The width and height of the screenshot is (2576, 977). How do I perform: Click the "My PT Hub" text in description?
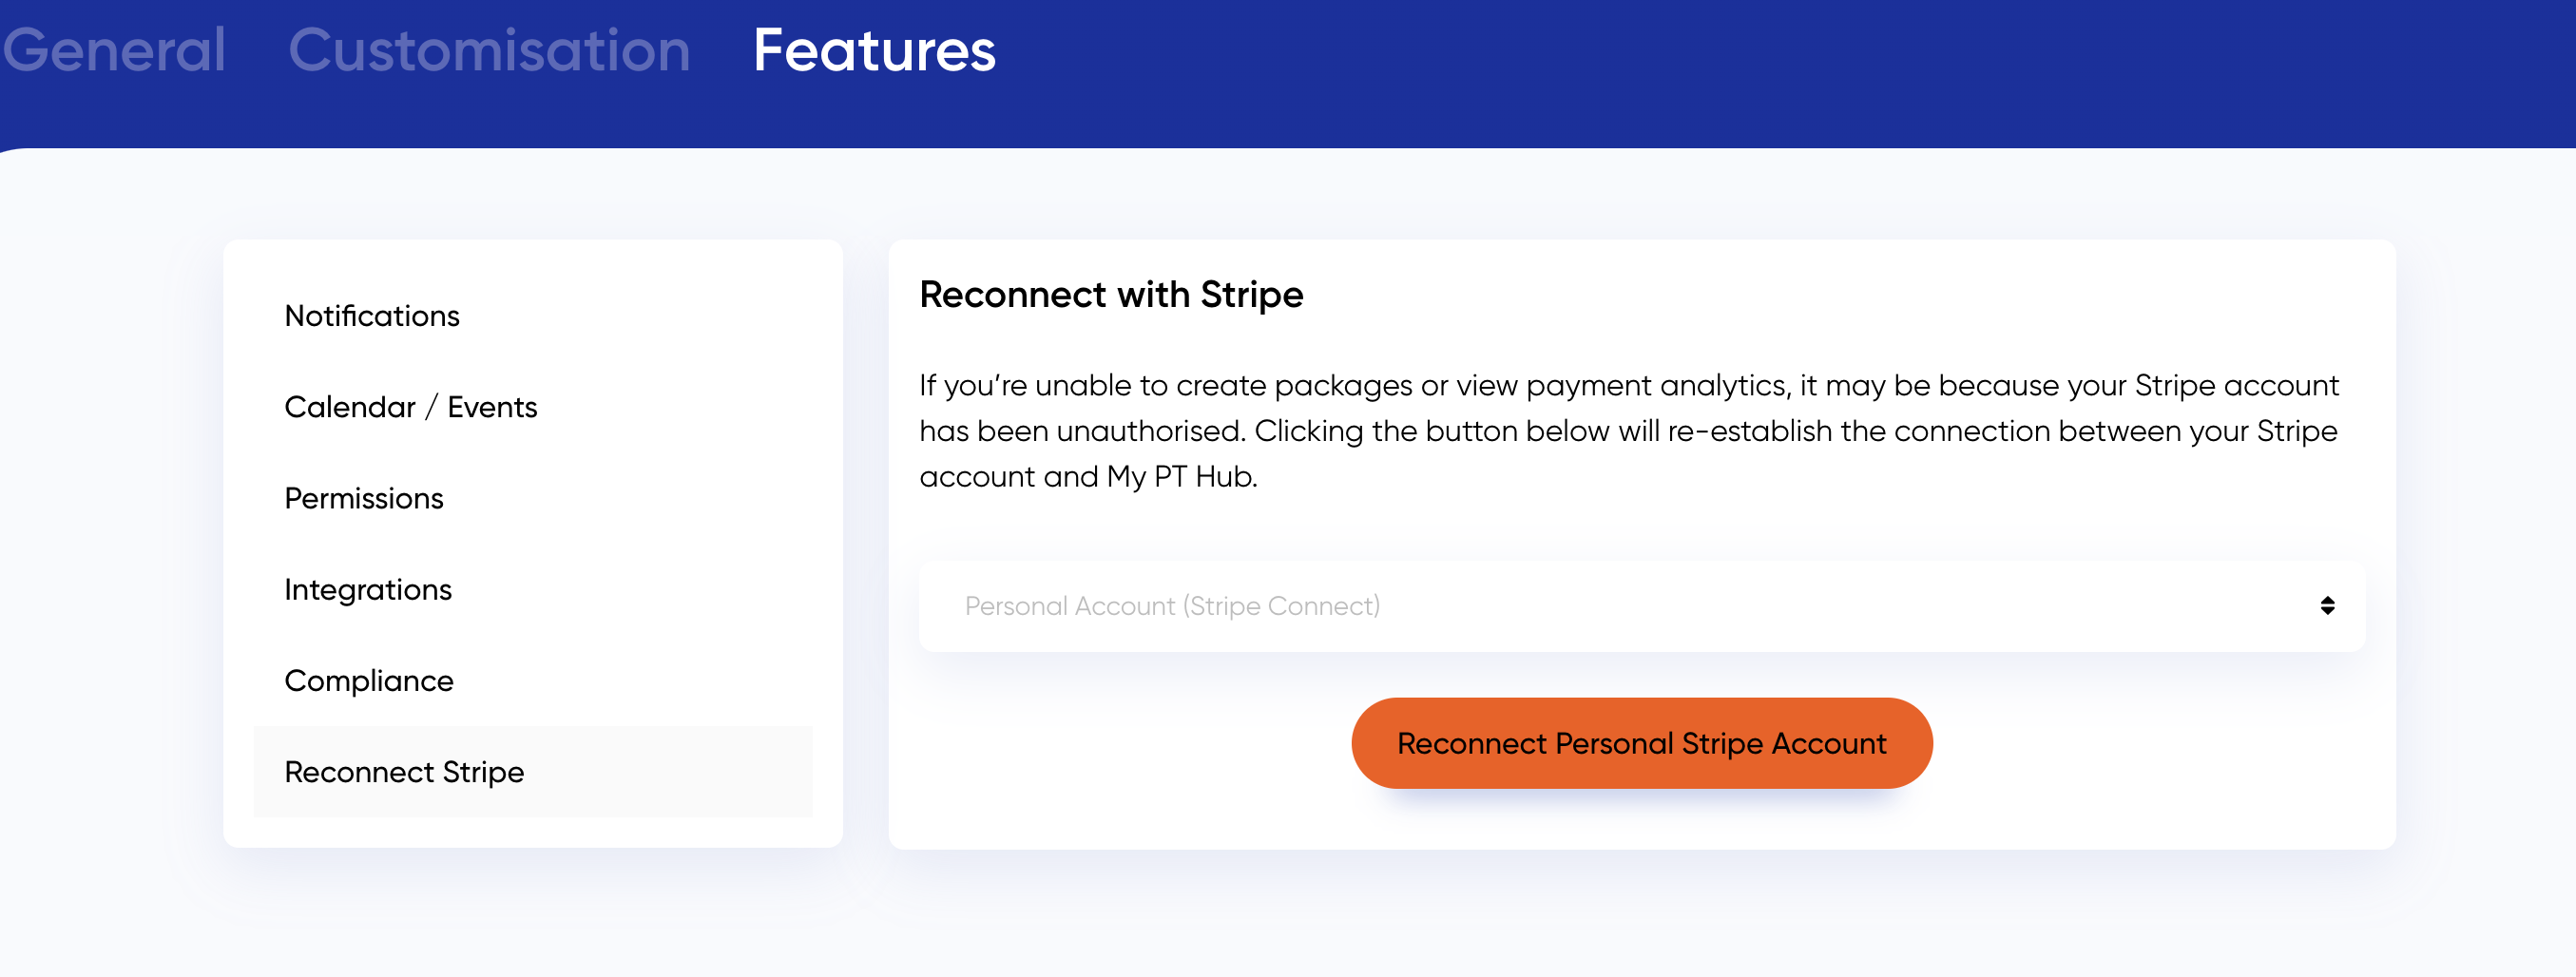(1180, 477)
